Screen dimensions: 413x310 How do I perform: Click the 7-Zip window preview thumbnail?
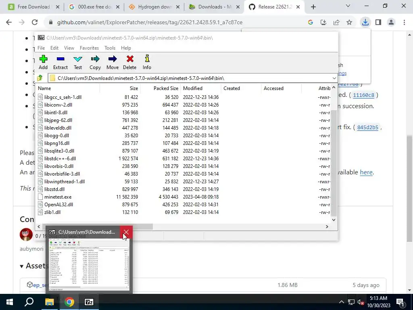tap(89, 264)
